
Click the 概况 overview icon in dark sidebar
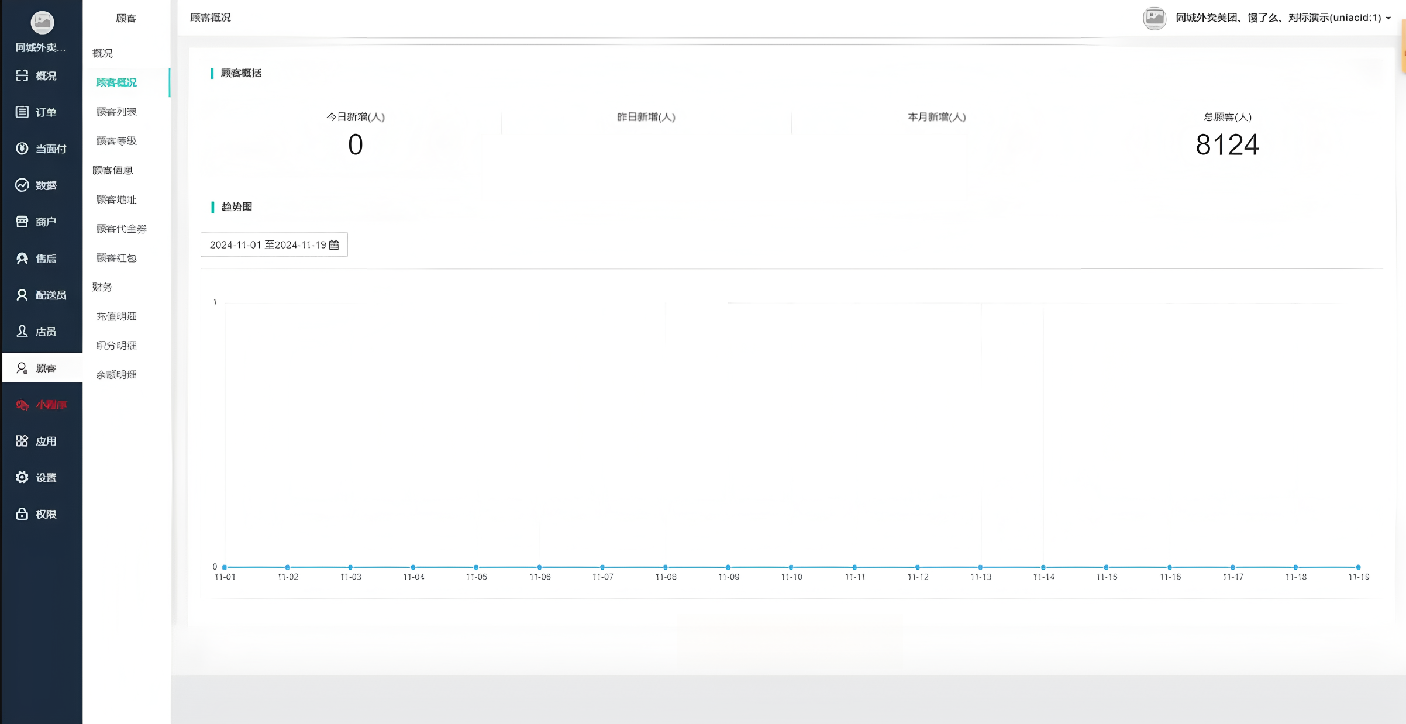[x=22, y=75]
